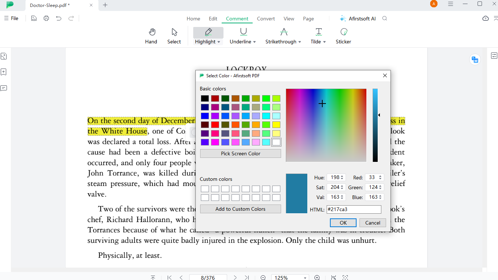
Task: Open the comments list sidebar panel
Action: (x=4, y=88)
